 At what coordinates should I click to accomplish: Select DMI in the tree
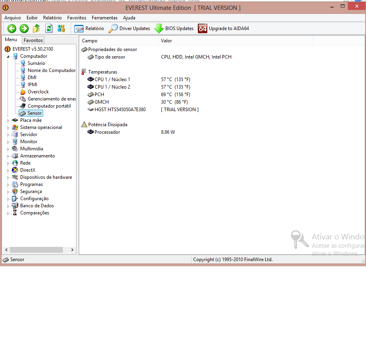pyautogui.click(x=32, y=78)
